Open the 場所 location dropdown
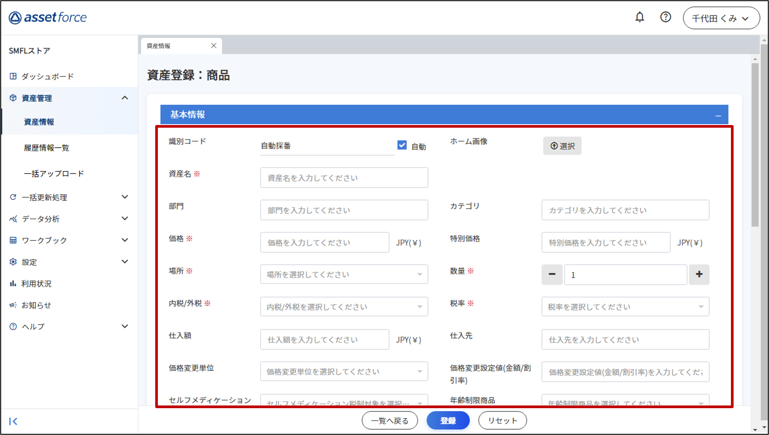The width and height of the screenshot is (769, 435). [x=344, y=274]
